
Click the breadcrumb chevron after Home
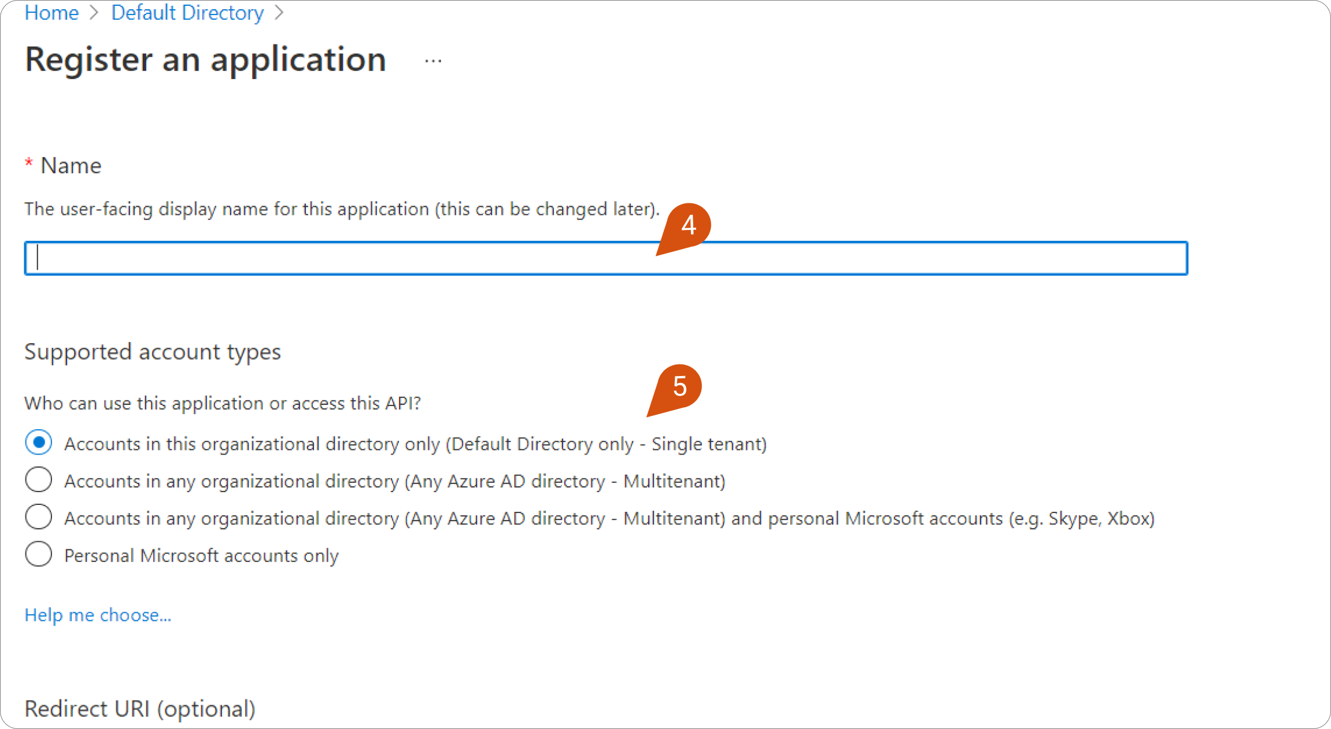click(95, 13)
